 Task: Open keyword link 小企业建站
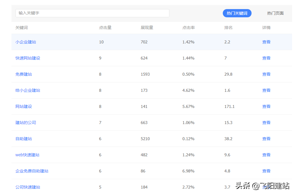coord(26,42)
